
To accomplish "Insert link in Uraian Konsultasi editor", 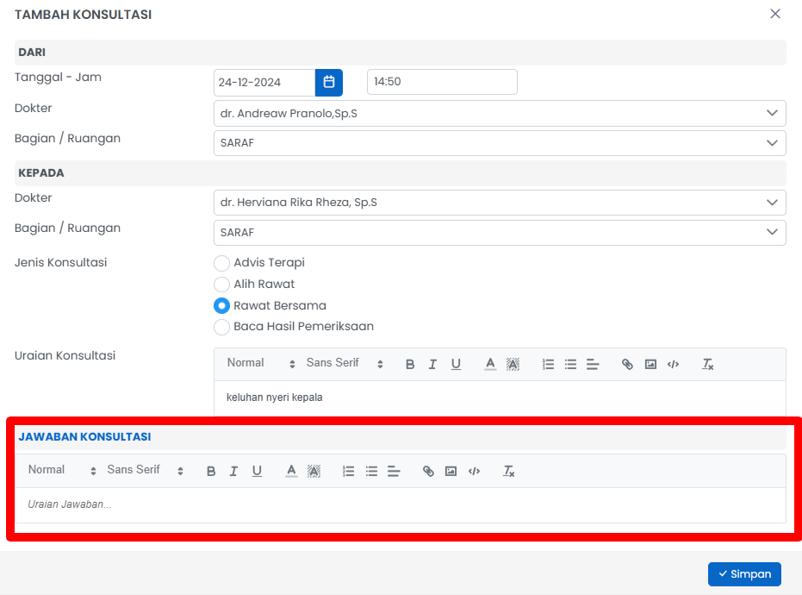I will 627,364.
